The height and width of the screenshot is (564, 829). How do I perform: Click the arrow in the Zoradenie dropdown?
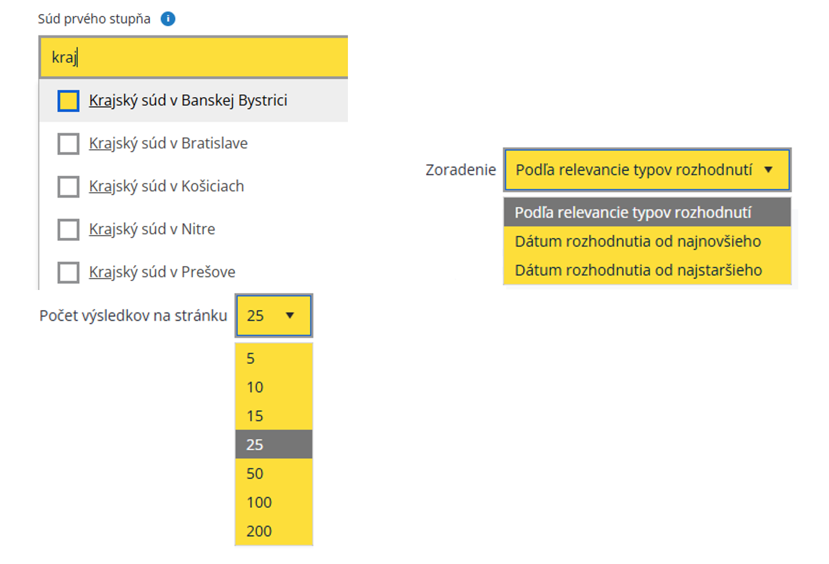coord(769,170)
